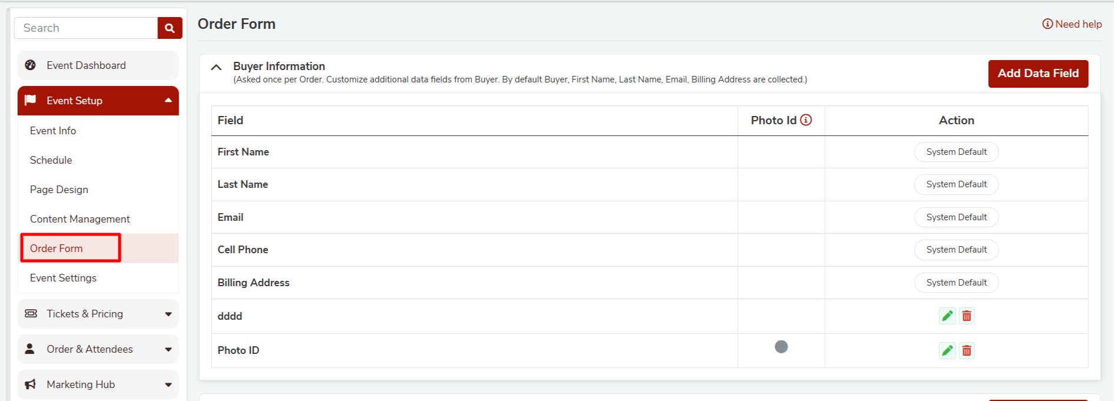Screen dimensions: 1114x401
Task: Click the Marketing Hub label
Action: [81, 385]
